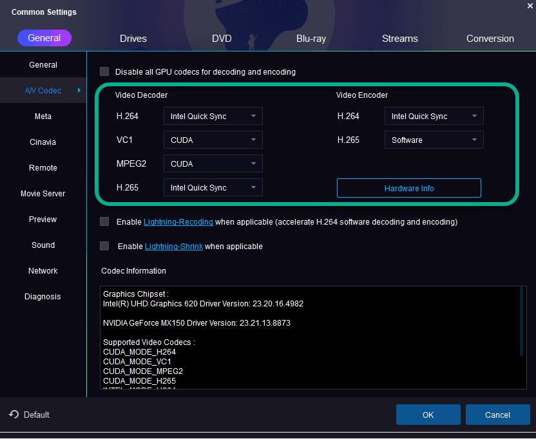The image size is (536, 439).
Task: Click the reset-to-default circular arrow icon
Action: [x=14, y=415]
